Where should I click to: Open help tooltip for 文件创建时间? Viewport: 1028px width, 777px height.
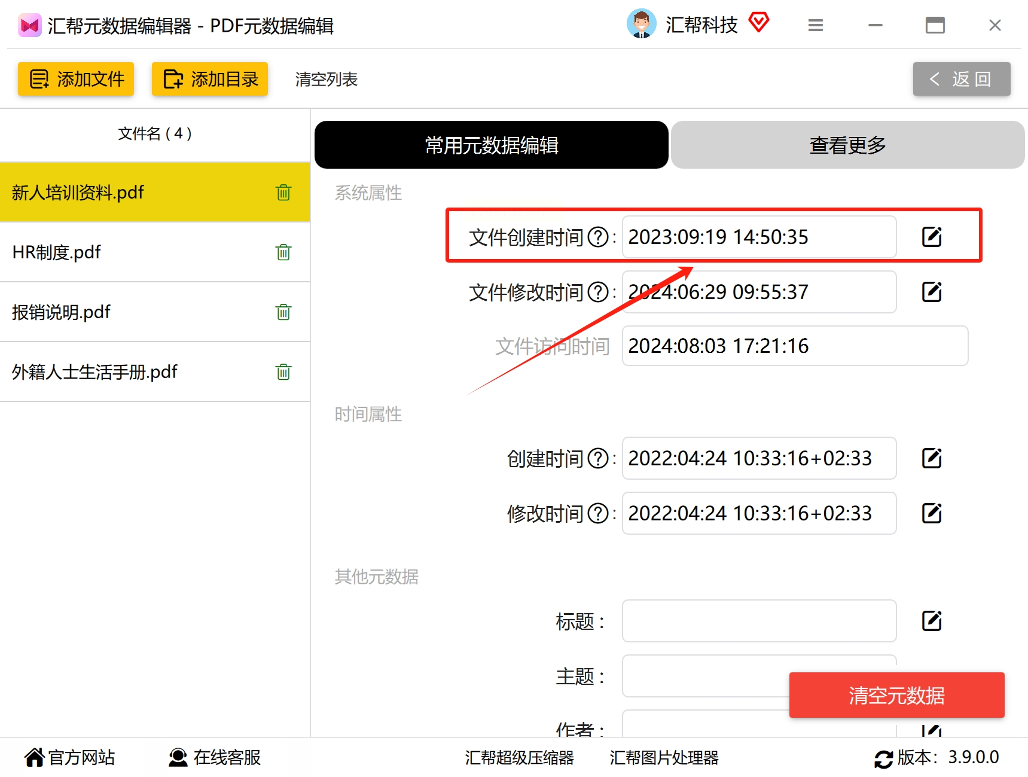(598, 237)
